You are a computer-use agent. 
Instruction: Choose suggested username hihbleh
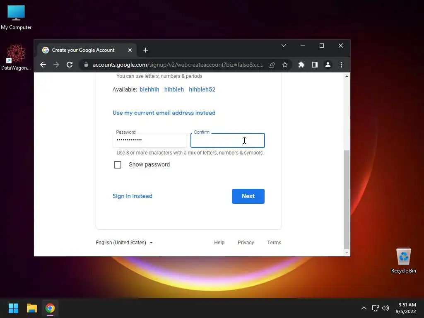tap(174, 89)
